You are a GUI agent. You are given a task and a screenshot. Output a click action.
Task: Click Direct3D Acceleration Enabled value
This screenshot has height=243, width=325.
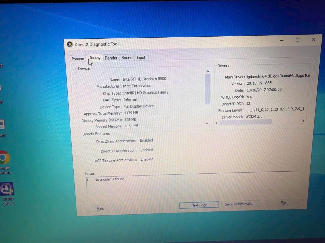pos(147,150)
